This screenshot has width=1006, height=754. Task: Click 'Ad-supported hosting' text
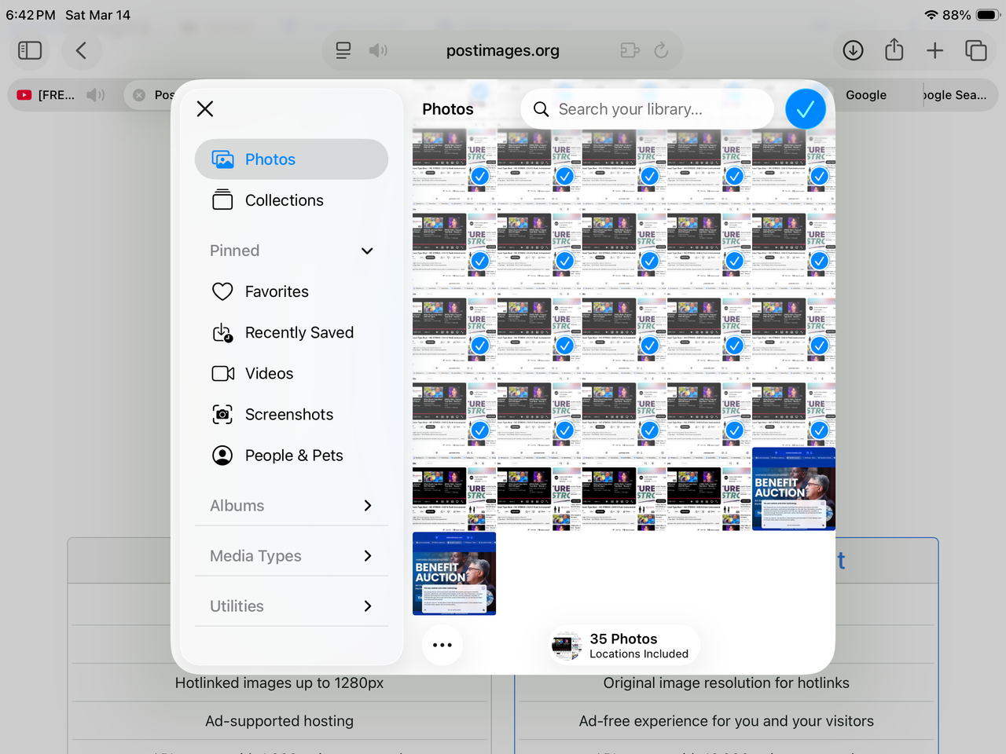click(x=279, y=721)
